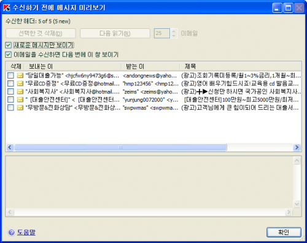This screenshot has height=243, width=307.
Task: Check delete box for [대출안전센터] message
Action: pos(10,99)
